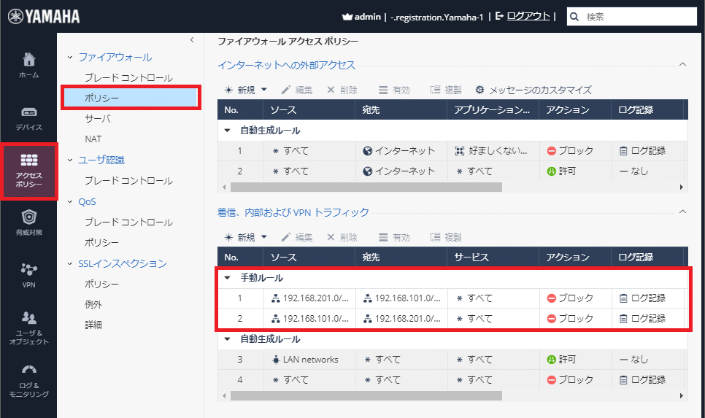Collapse the navigation side panel arrow
The image size is (705, 418).
[x=191, y=39]
